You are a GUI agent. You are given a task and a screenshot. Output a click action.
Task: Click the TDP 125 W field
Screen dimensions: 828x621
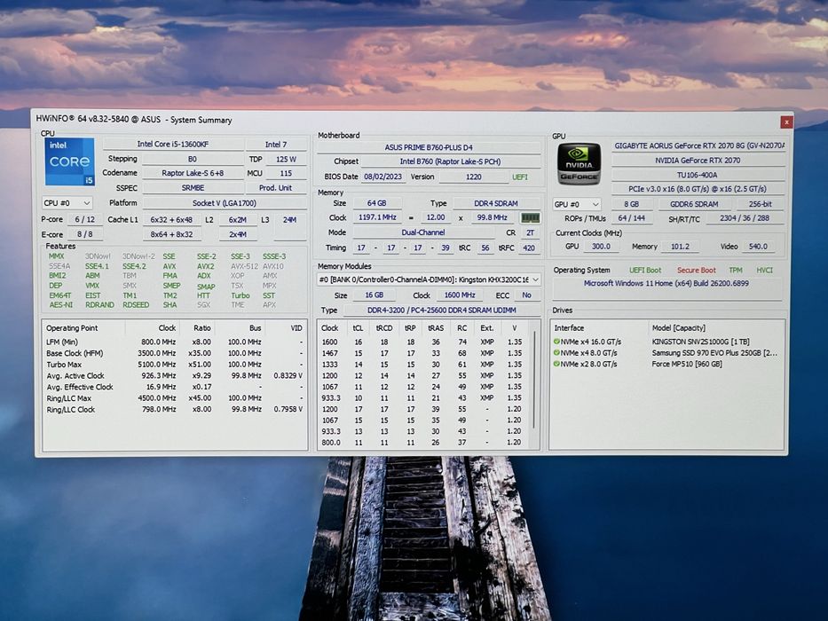[x=287, y=159]
